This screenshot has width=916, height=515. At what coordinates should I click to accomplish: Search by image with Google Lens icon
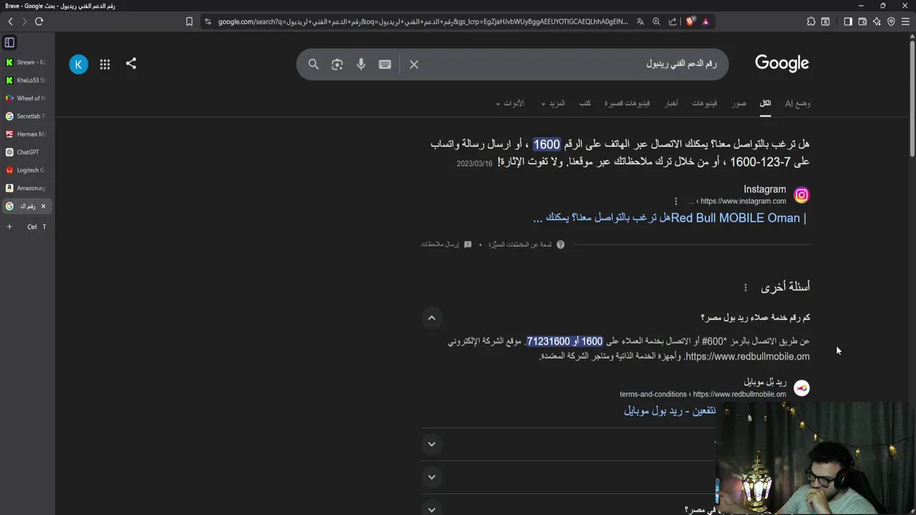[x=337, y=64]
